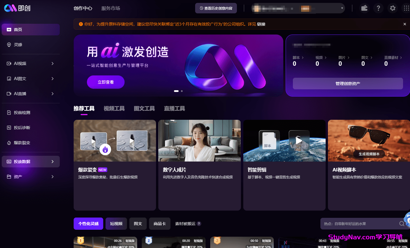Click the 立即查看 button on banner
The image size is (410, 248).
[x=106, y=82]
